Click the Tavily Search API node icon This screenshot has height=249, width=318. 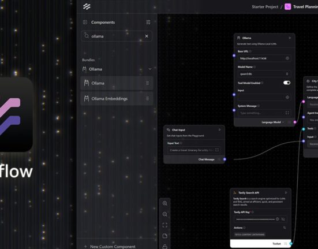click(x=235, y=192)
